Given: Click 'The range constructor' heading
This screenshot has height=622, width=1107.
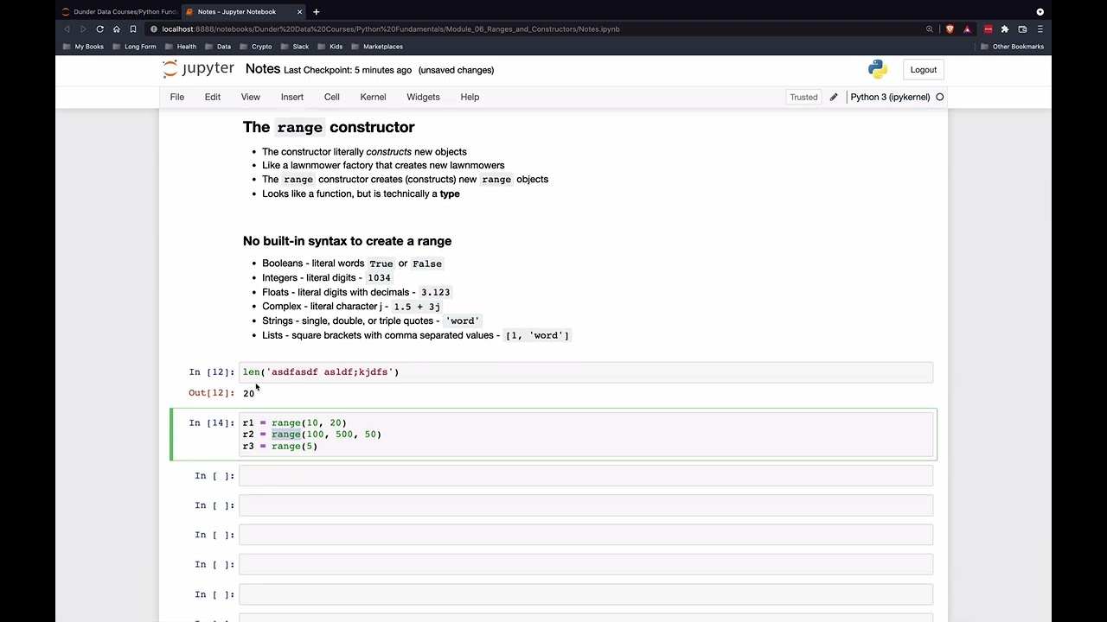Looking at the screenshot, I should [x=329, y=127].
